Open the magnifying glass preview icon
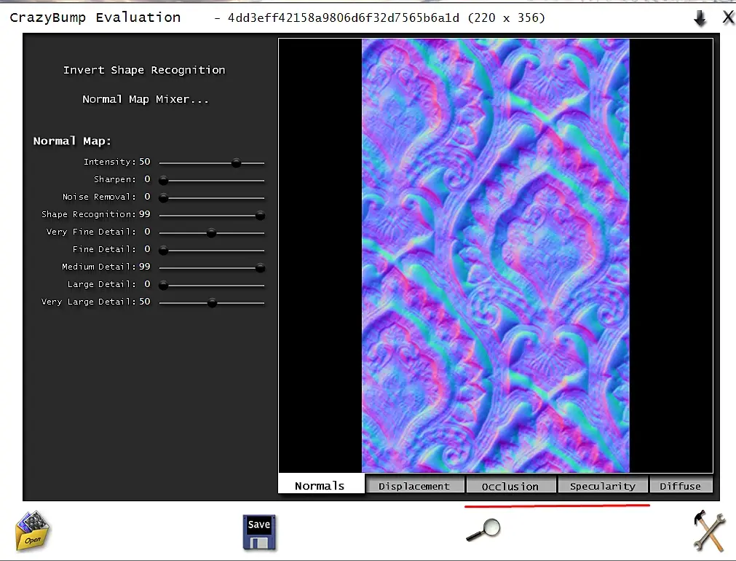The height and width of the screenshot is (561, 736). (483, 530)
